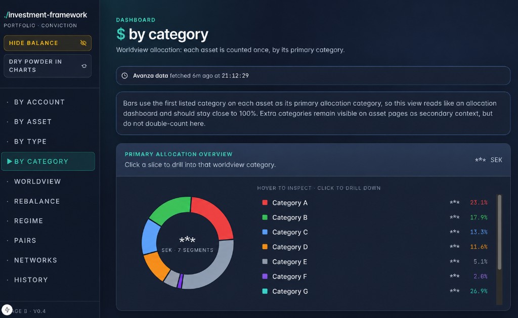Click the play arrow beside By Category
The image size is (518, 318).
coord(10,161)
